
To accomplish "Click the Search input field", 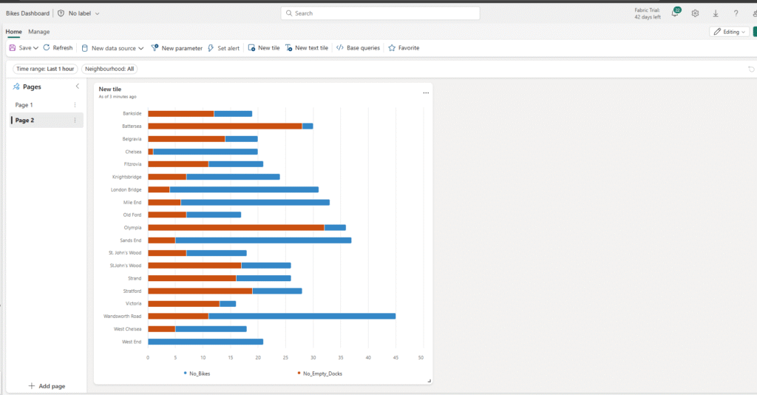I will tap(380, 13).
